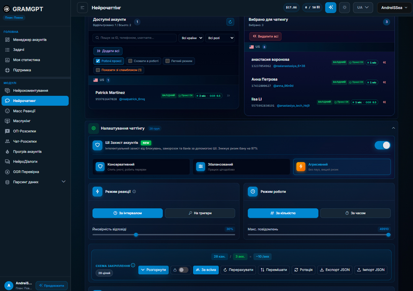Open Прогрів акаунтів module
The image size is (413, 291).
[35, 152]
